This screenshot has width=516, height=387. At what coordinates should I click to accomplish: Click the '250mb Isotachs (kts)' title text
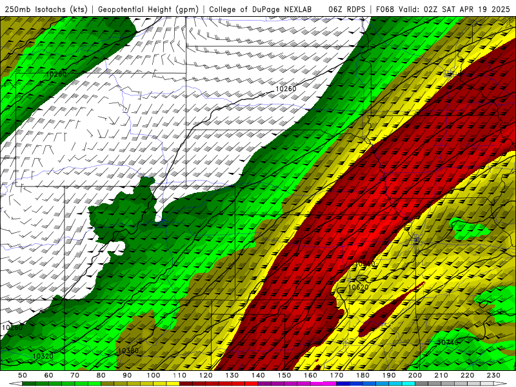[46, 9]
